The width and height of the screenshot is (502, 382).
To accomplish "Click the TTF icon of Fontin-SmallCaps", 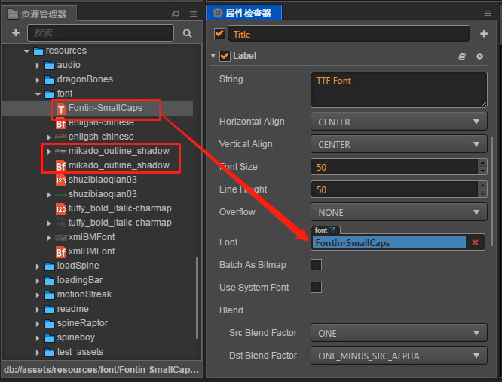I will (61, 109).
